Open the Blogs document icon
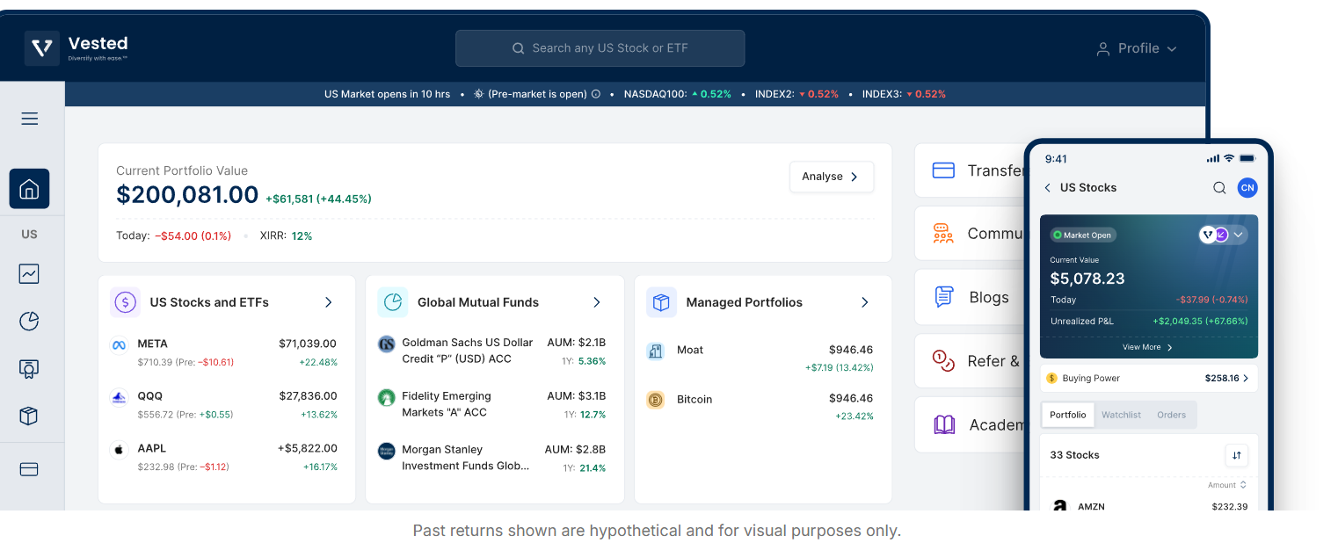This screenshot has width=1338, height=543. click(943, 297)
